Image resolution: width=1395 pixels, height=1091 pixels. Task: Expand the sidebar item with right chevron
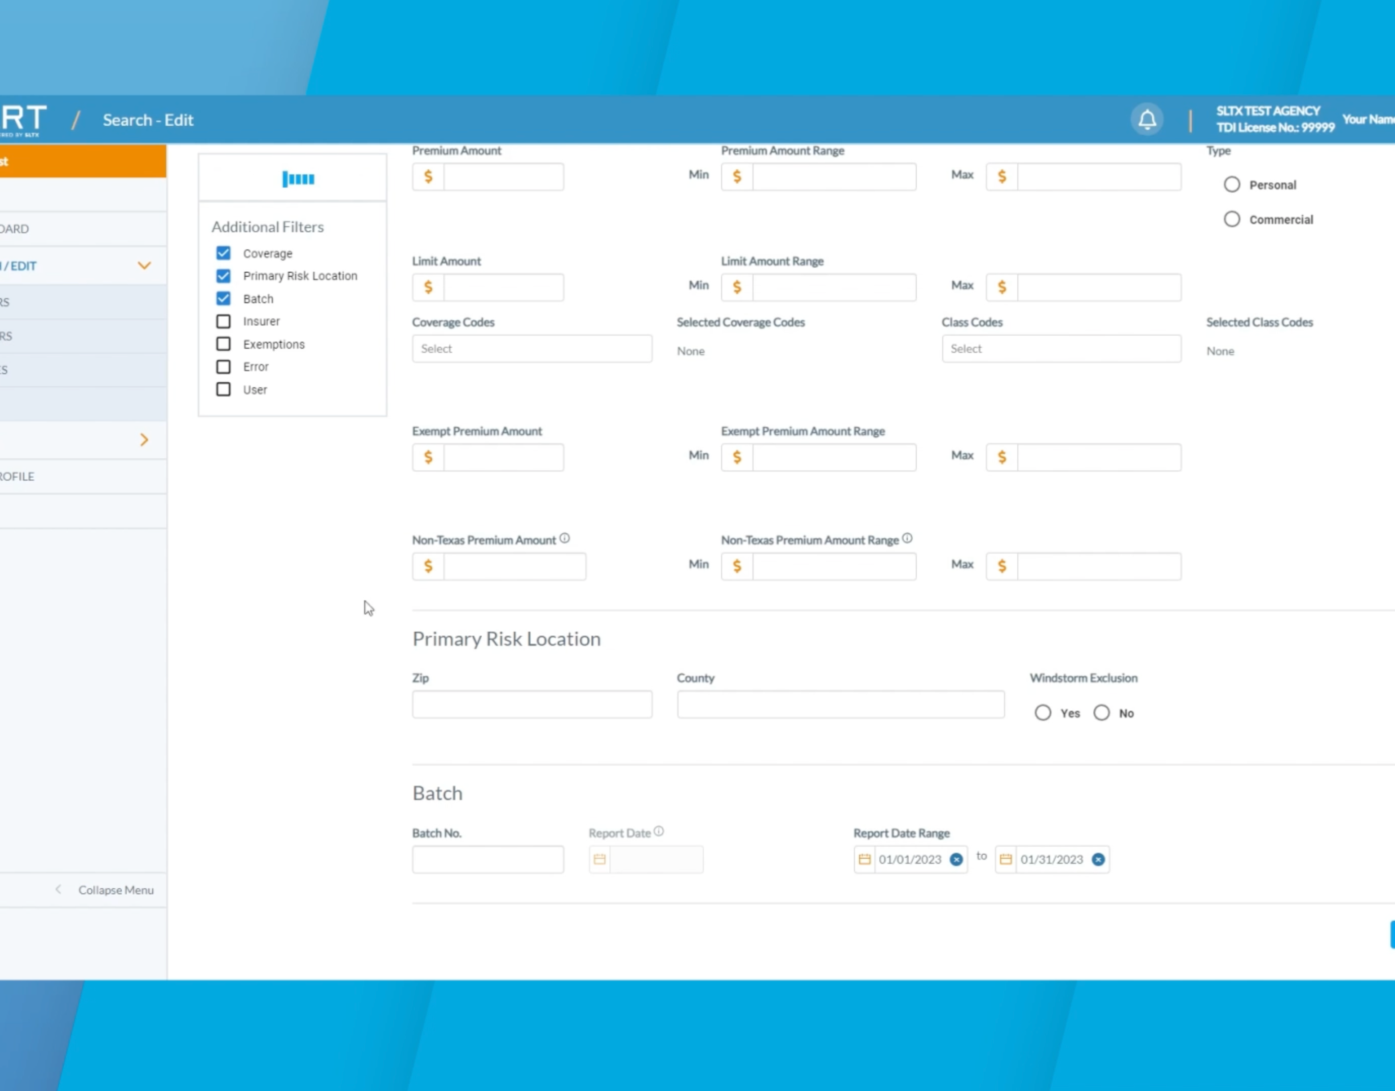point(145,440)
